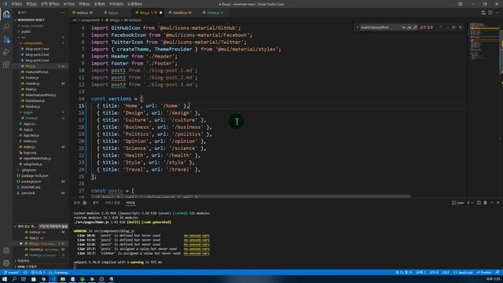Screen dimensions: 503x283
Task: Open the Run and Debug view
Action: (6, 52)
